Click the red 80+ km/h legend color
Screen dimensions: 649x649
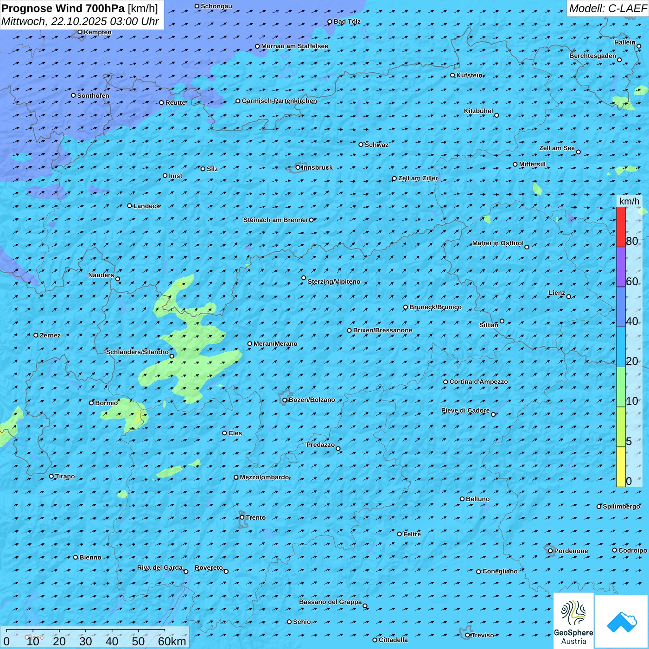point(621,227)
